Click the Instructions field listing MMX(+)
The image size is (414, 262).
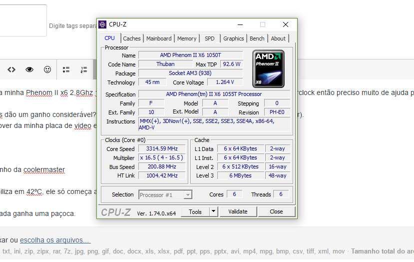(x=214, y=124)
